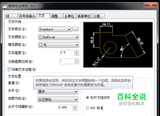
Task: Click the 文字位置 group label
Action: coord(15,76)
